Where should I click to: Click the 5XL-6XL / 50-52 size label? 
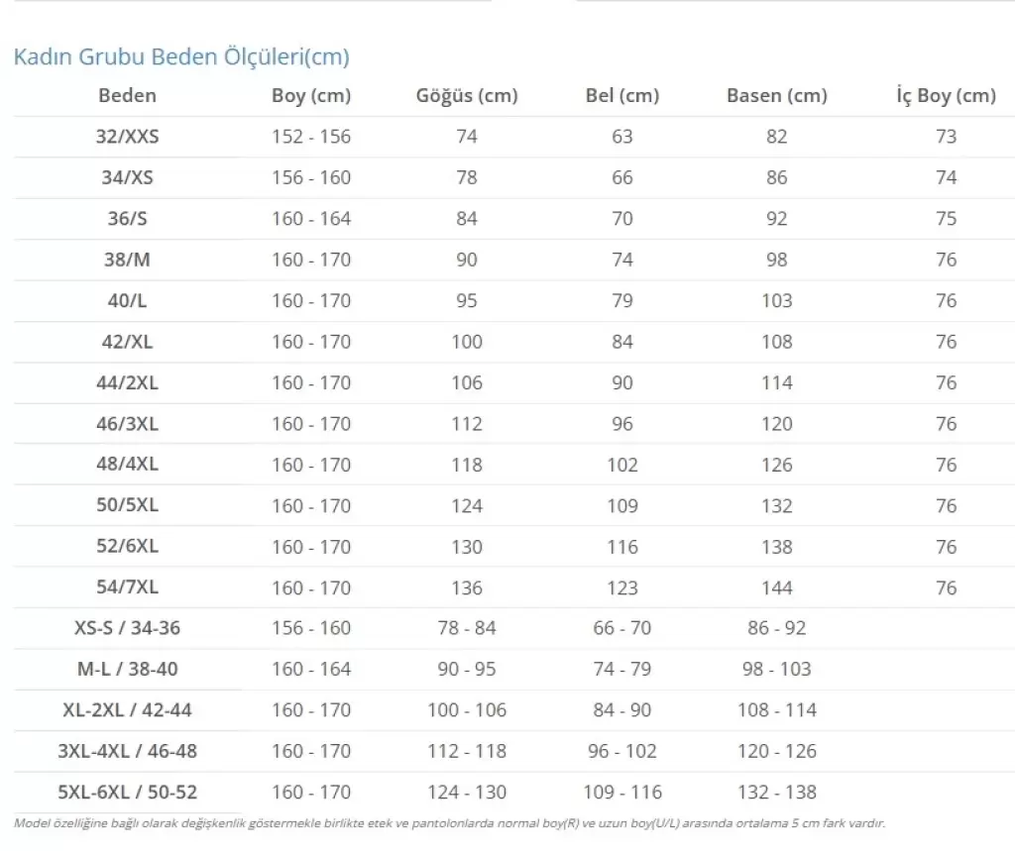coord(127,793)
